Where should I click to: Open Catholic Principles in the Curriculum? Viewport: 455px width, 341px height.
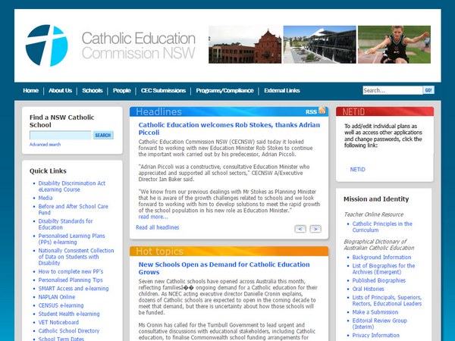382,227
